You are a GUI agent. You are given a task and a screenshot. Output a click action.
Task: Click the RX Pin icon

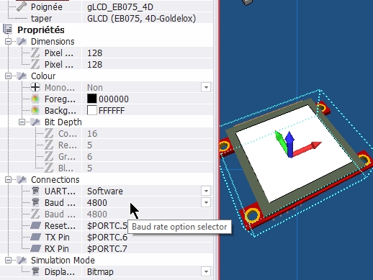tap(35, 248)
